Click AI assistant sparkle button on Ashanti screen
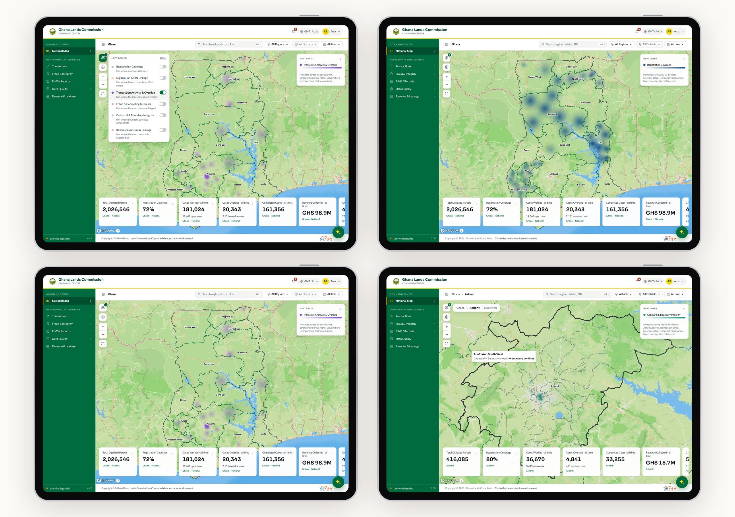The height and width of the screenshot is (517, 735). click(682, 482)
